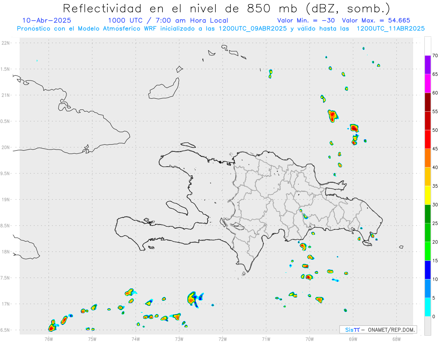
Task: Click the colorbar label '30'
Action: click(x=435, y=205)
